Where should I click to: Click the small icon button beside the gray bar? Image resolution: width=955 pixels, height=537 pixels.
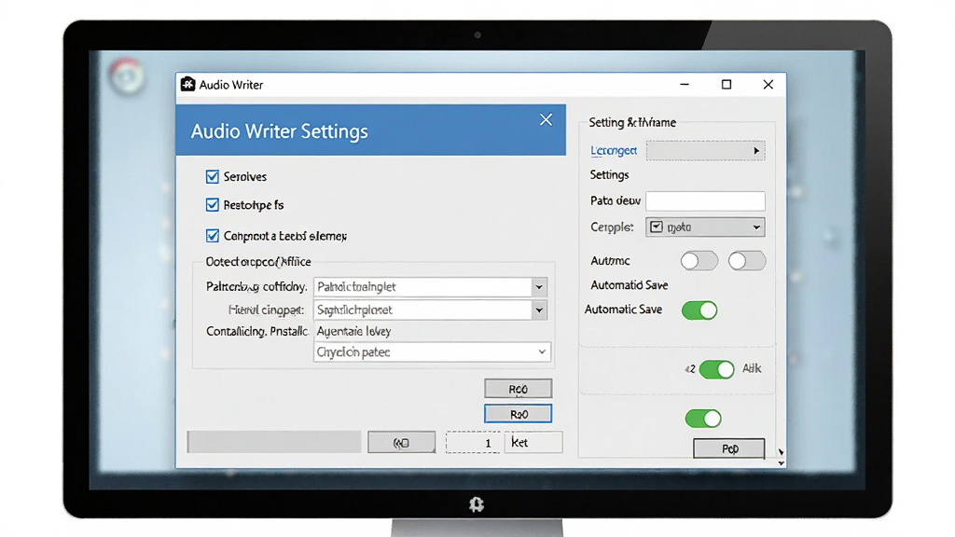pos(401,443)
